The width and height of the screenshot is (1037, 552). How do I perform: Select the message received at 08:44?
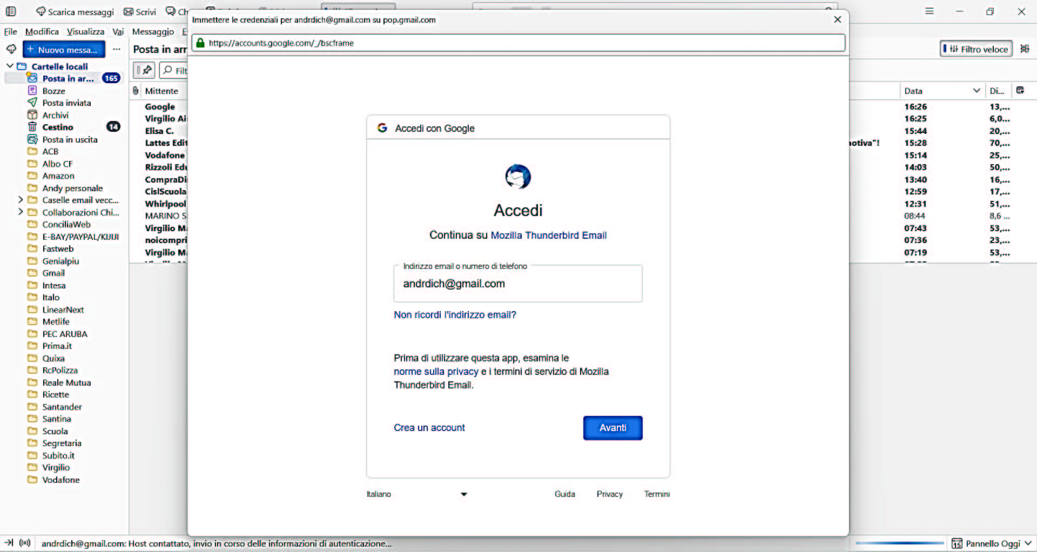tap(914, 216)
